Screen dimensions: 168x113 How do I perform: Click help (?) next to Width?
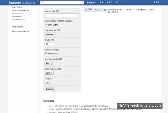52,40
